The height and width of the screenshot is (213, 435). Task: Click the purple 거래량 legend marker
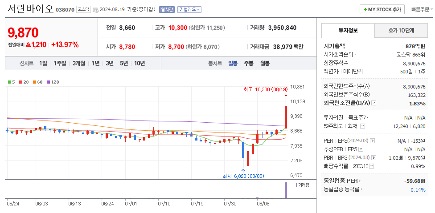click(x=296, y=185)
